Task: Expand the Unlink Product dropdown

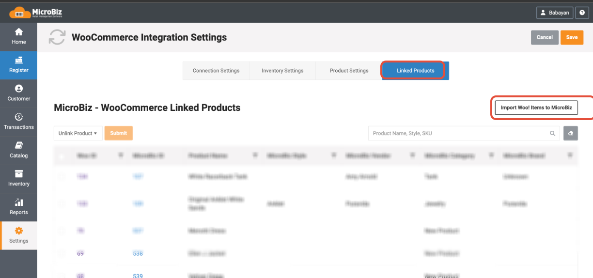Action: (x=78, y=133)
